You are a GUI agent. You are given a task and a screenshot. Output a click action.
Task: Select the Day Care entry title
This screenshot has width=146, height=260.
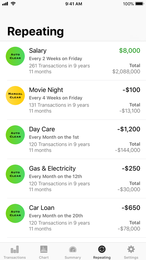coord(42,129)
